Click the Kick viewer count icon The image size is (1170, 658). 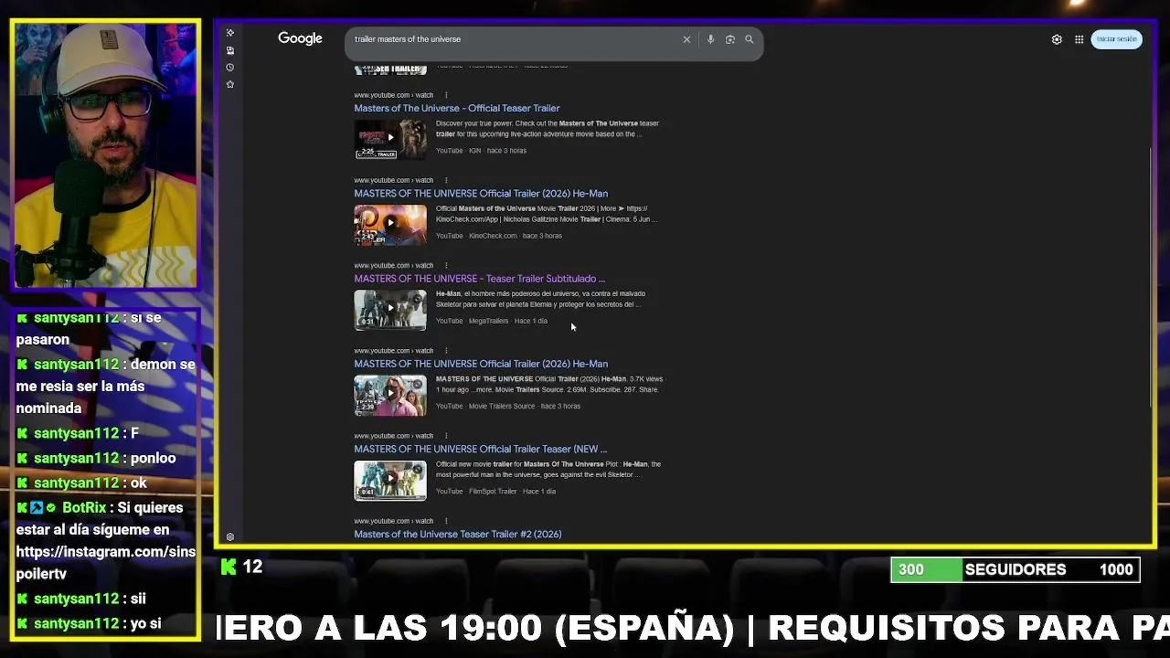(229, 568)
